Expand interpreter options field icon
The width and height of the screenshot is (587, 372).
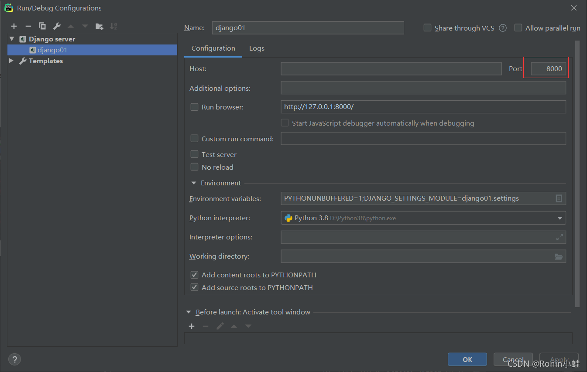560,237
